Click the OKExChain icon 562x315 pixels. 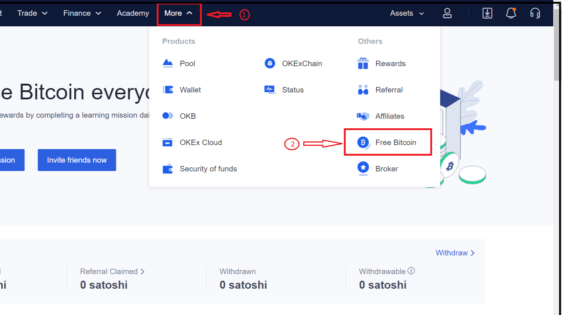[269, 63]
